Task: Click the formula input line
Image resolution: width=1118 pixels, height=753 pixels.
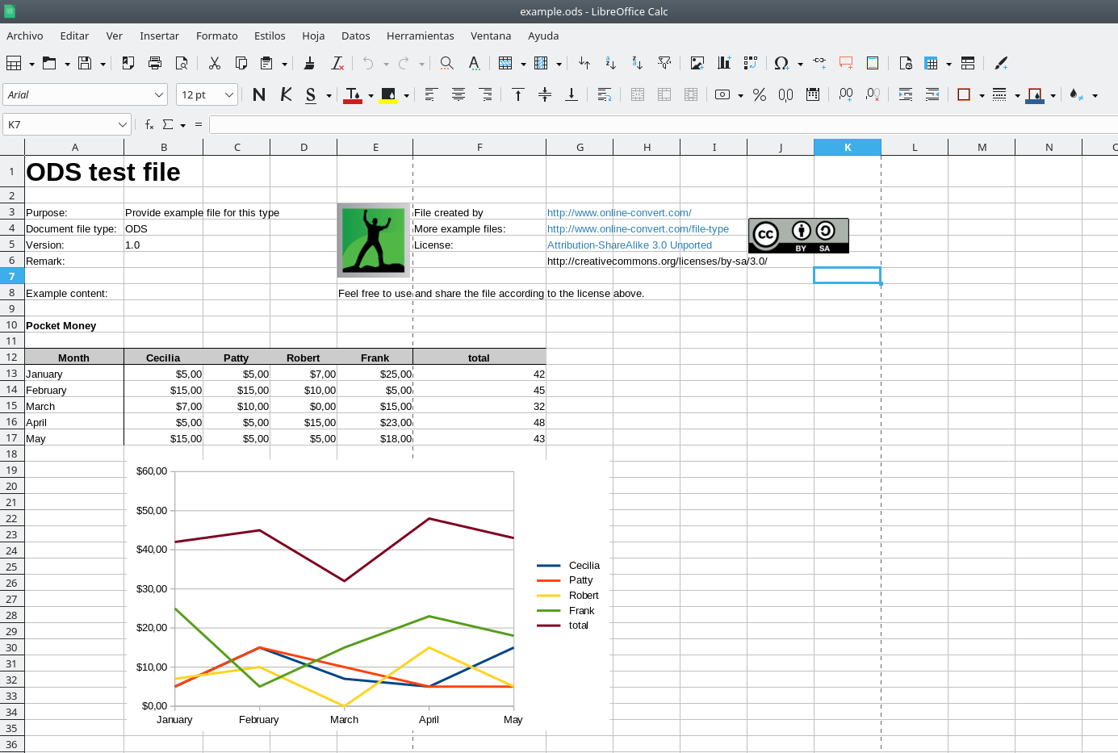Action: tap(662, 125)
